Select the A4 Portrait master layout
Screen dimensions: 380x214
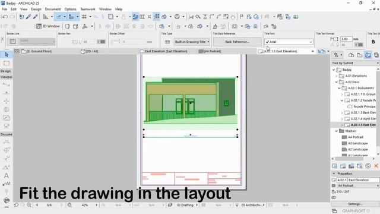pos(356,137)
